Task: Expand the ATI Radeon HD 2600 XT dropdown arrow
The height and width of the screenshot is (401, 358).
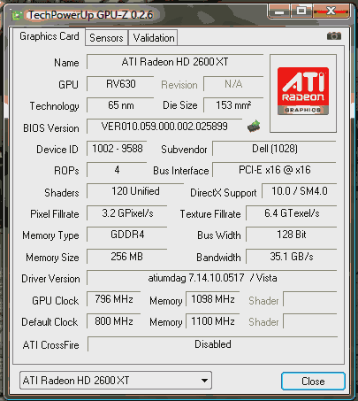Action: click(204, 381)
